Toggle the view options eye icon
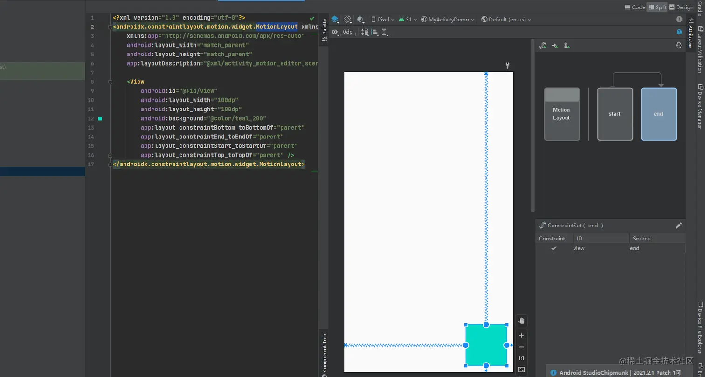The height and width of the screenshot is (377, 705). 335,32
